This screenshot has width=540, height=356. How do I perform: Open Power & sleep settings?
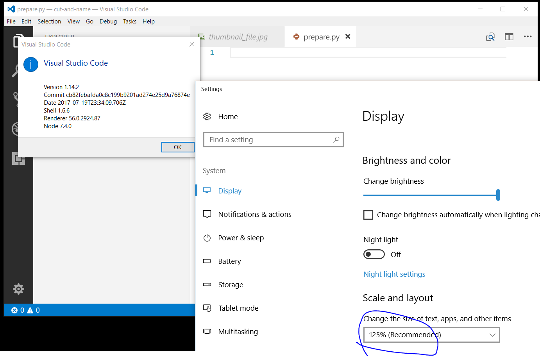tap(241, 238)
